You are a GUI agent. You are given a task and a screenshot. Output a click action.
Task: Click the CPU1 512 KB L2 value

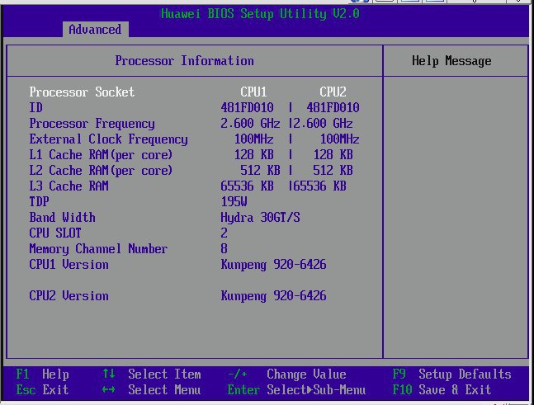[260, 170]
